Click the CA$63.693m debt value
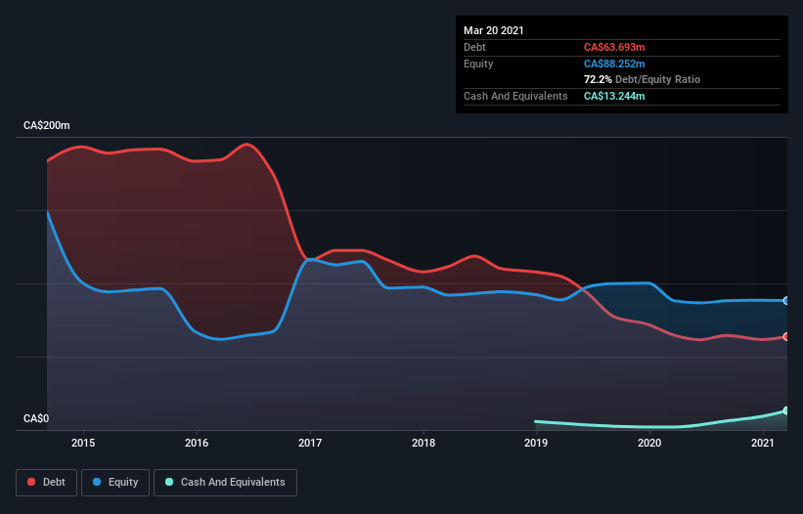This screenshot has height=514, width=803. (x=614, y=47)
